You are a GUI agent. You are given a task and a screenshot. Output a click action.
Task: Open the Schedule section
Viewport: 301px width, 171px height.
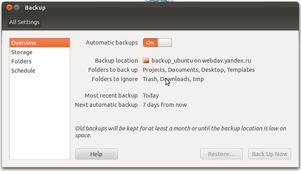click(23, 71)
